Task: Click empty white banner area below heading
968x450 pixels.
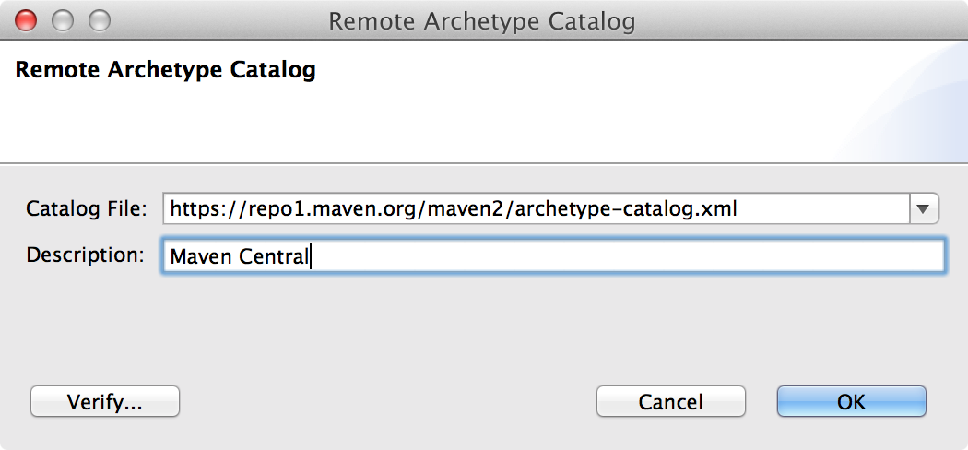Action: click(x=369, y=124)
